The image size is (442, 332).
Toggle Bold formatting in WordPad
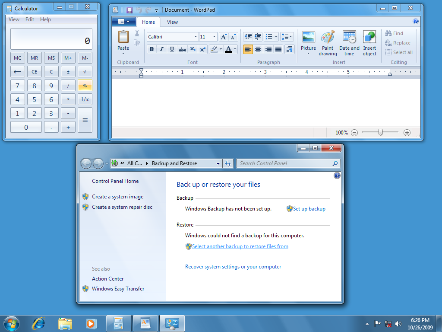tap(152, 49)
